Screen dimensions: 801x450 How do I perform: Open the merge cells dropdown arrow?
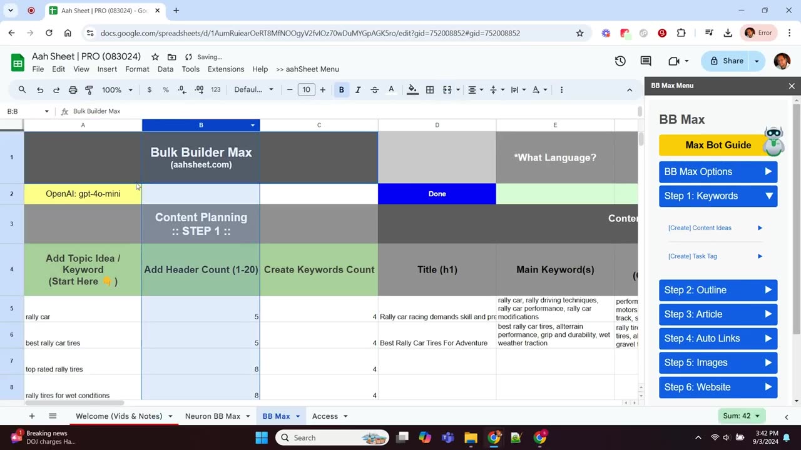tap(457, 89)
